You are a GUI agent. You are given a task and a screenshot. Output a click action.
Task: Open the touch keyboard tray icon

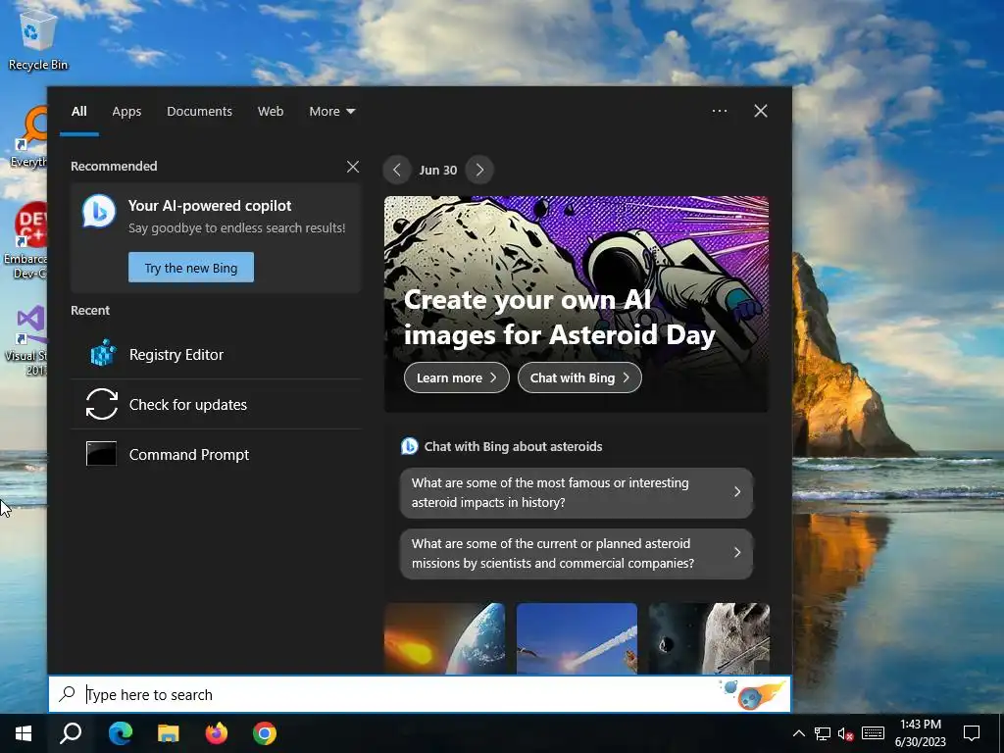coord(873,733)
